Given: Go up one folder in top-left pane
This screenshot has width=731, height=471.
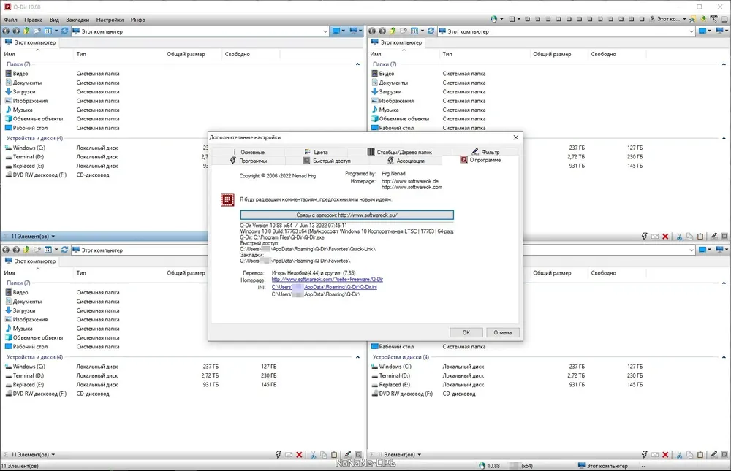Looking at the screenshot, I should [26, 31].
